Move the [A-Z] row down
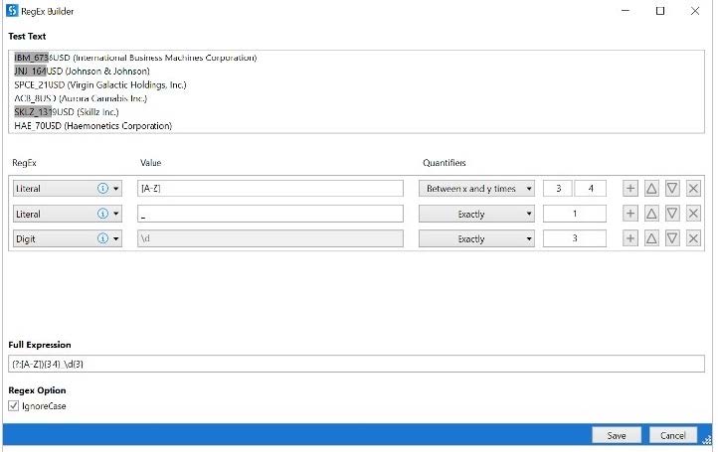Image resolution: width=718 pixels, height=452 pixels. (672, 189)
